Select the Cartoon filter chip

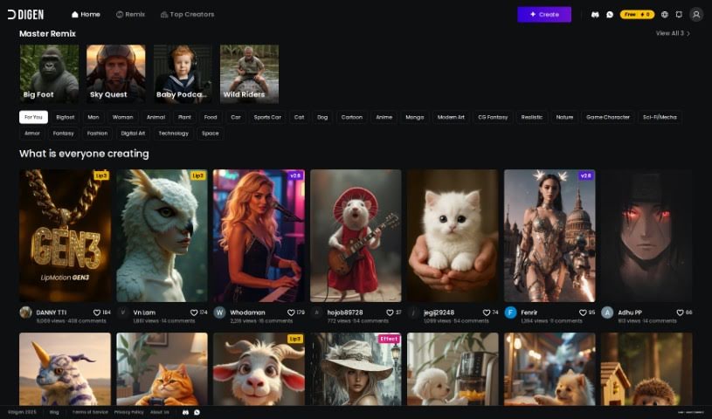coord(352,117)
